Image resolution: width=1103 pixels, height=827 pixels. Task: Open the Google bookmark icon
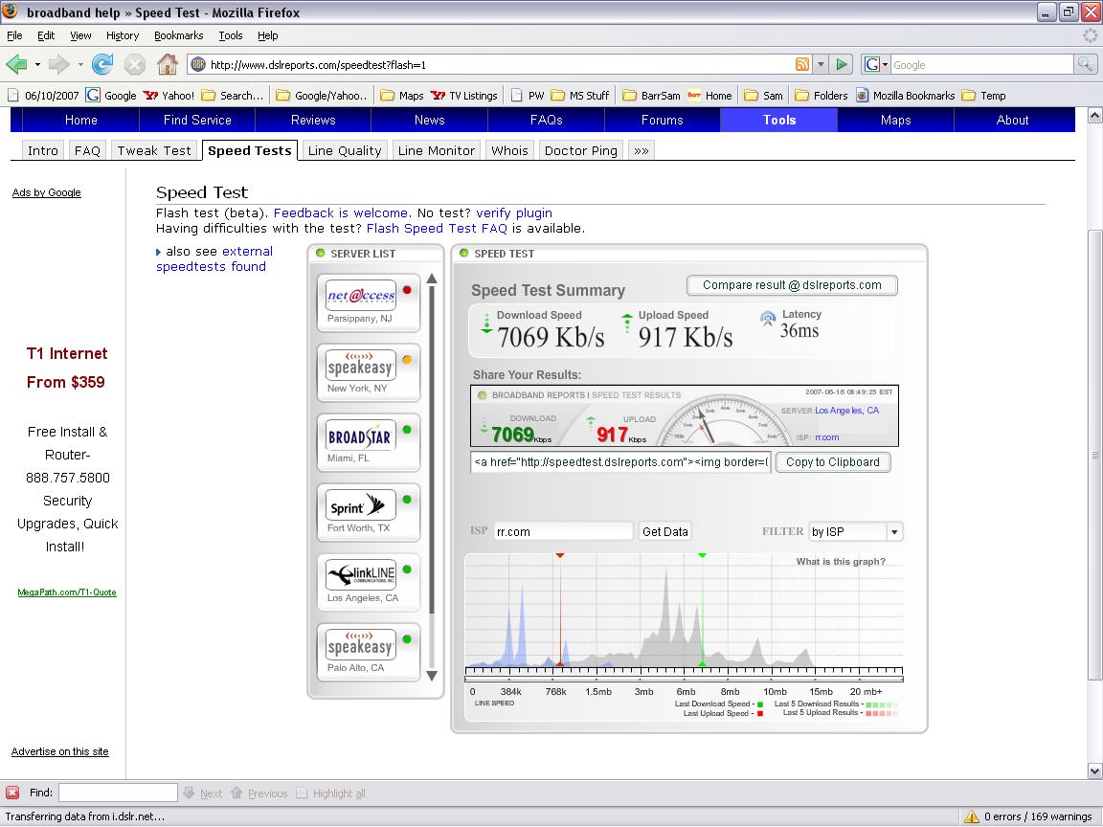[110, 96]
